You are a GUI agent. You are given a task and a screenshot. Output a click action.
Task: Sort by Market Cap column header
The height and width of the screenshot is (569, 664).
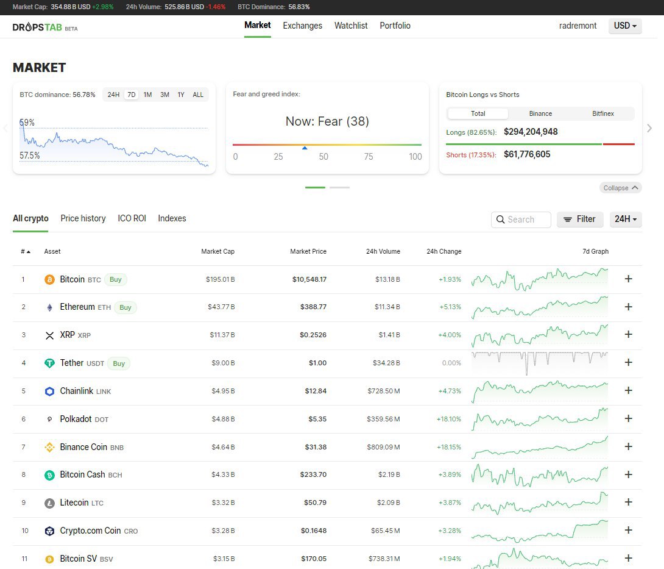pos(217,251)
